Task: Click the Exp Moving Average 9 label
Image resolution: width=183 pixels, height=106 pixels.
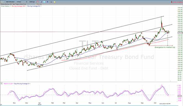Action: click(22, 84)
